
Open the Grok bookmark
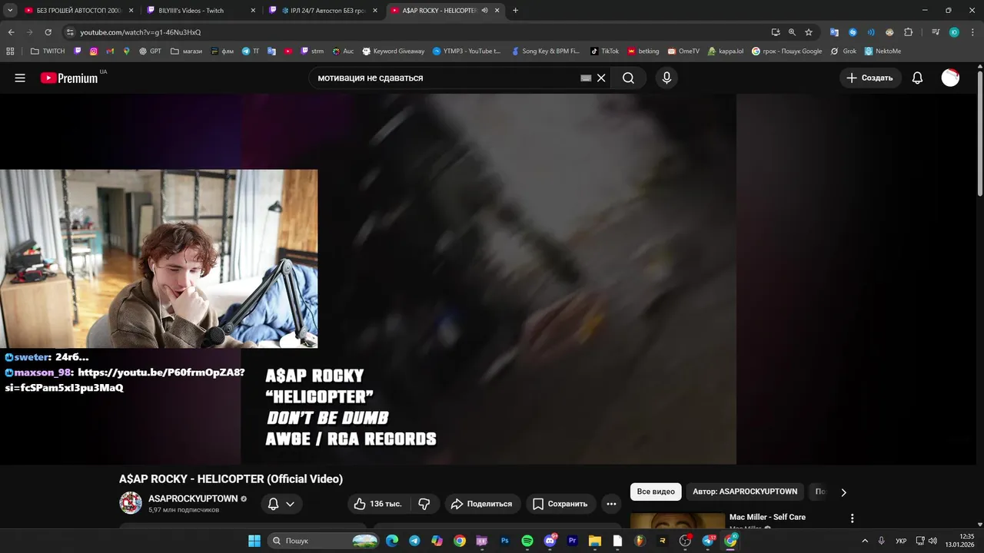click(843, 51)
